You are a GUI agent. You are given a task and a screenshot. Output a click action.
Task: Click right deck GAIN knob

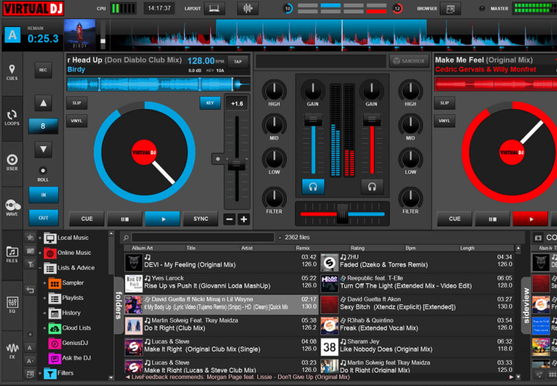372,91
